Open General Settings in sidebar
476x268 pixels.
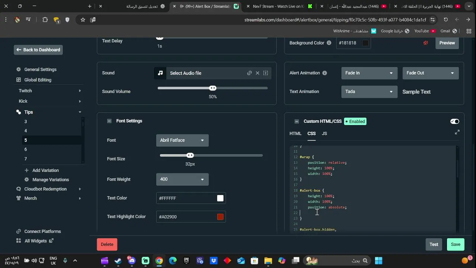40,70
